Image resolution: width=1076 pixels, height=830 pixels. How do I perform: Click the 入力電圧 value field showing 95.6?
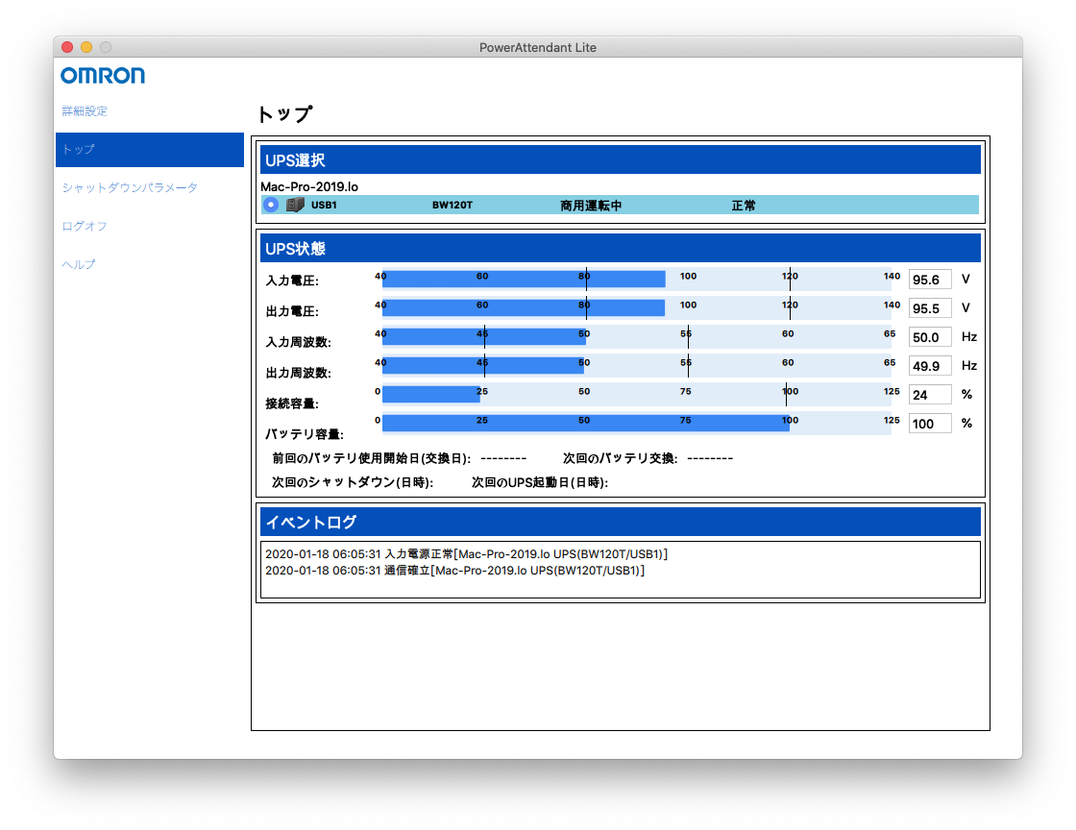tap(929, 280)
